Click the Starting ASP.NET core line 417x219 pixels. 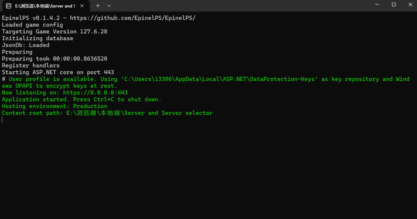point(58,72)
